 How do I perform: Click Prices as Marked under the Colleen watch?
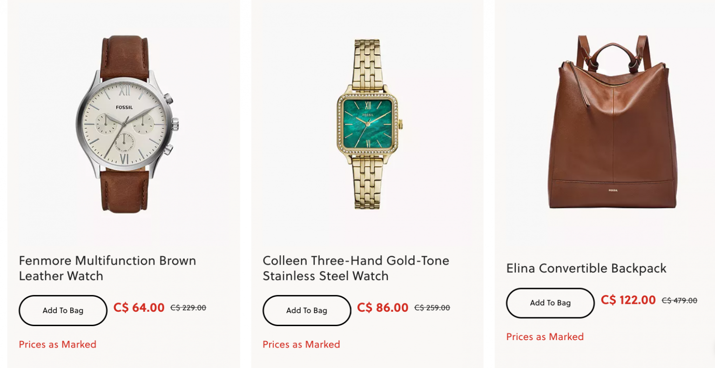(301, 345)
